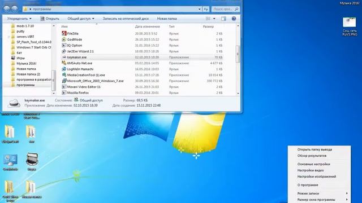This screenshot has height=203, width=362.
Task: Click the search field in Explorer
Action: [x=225, y=9]
